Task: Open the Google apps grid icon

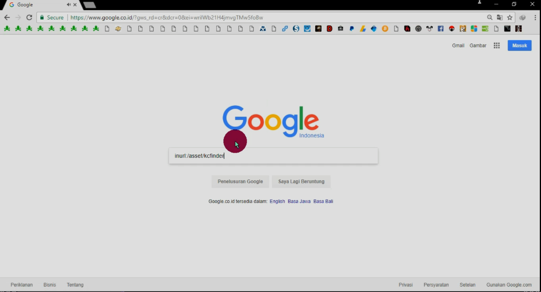Action: (497, 45)
